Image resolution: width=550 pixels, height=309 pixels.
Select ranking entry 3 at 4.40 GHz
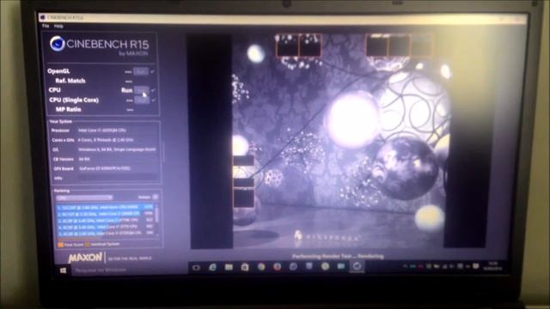(105, 220)
